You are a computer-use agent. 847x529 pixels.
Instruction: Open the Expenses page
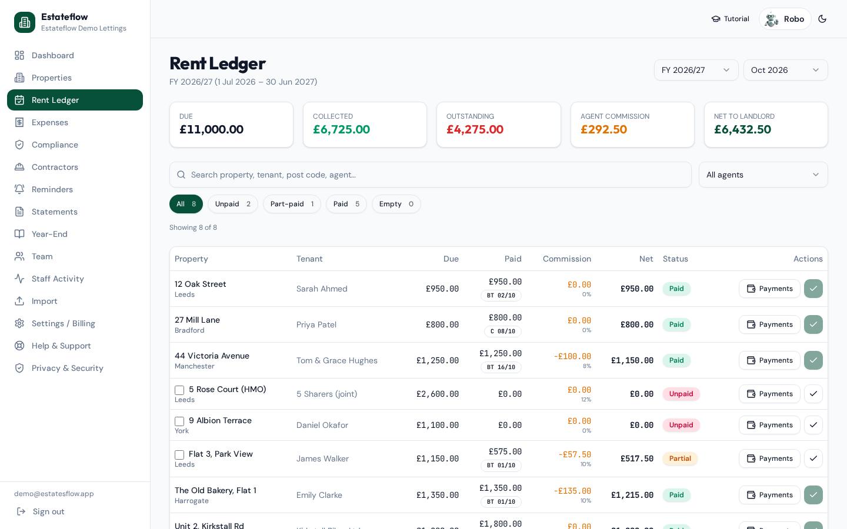pos(75,122)
